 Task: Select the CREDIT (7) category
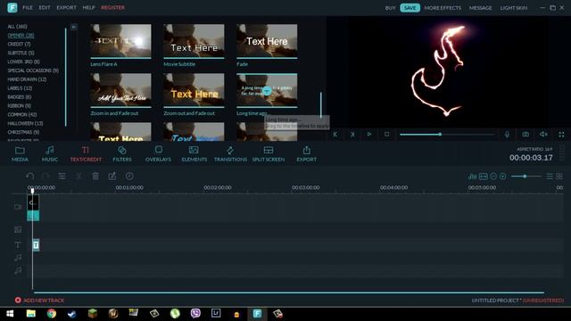point(19,44)
